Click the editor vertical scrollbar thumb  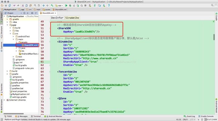point(214,37)
